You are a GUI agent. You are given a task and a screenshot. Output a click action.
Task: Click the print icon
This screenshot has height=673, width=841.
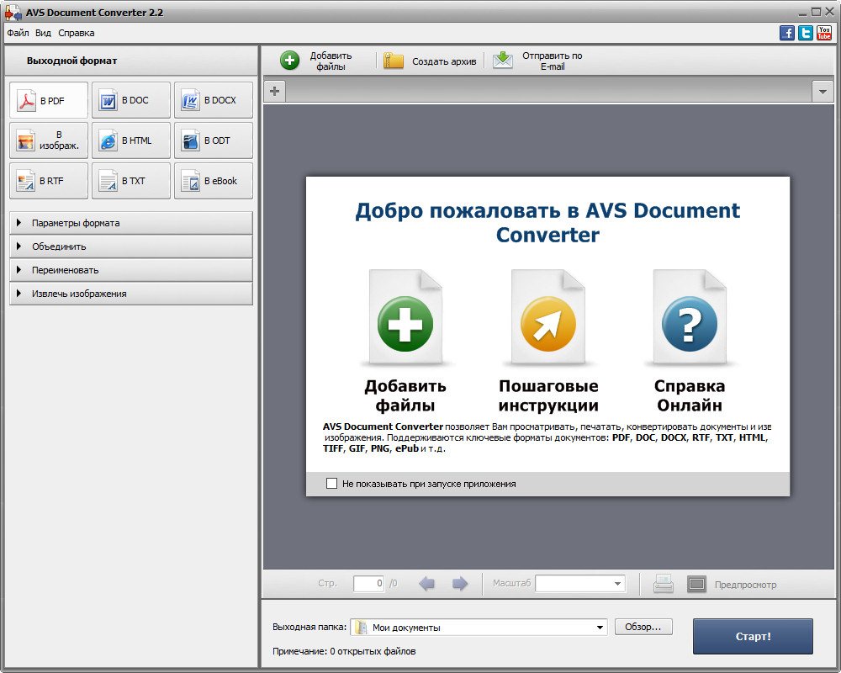[664, 584]
